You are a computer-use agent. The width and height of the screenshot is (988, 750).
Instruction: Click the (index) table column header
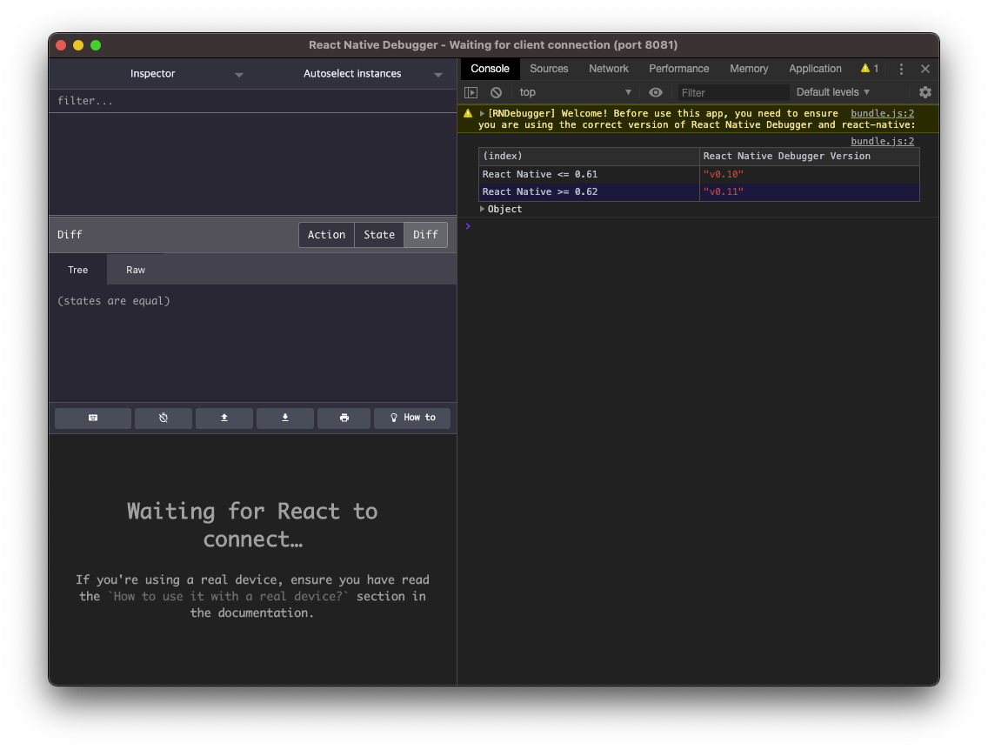tap(589, 157)
